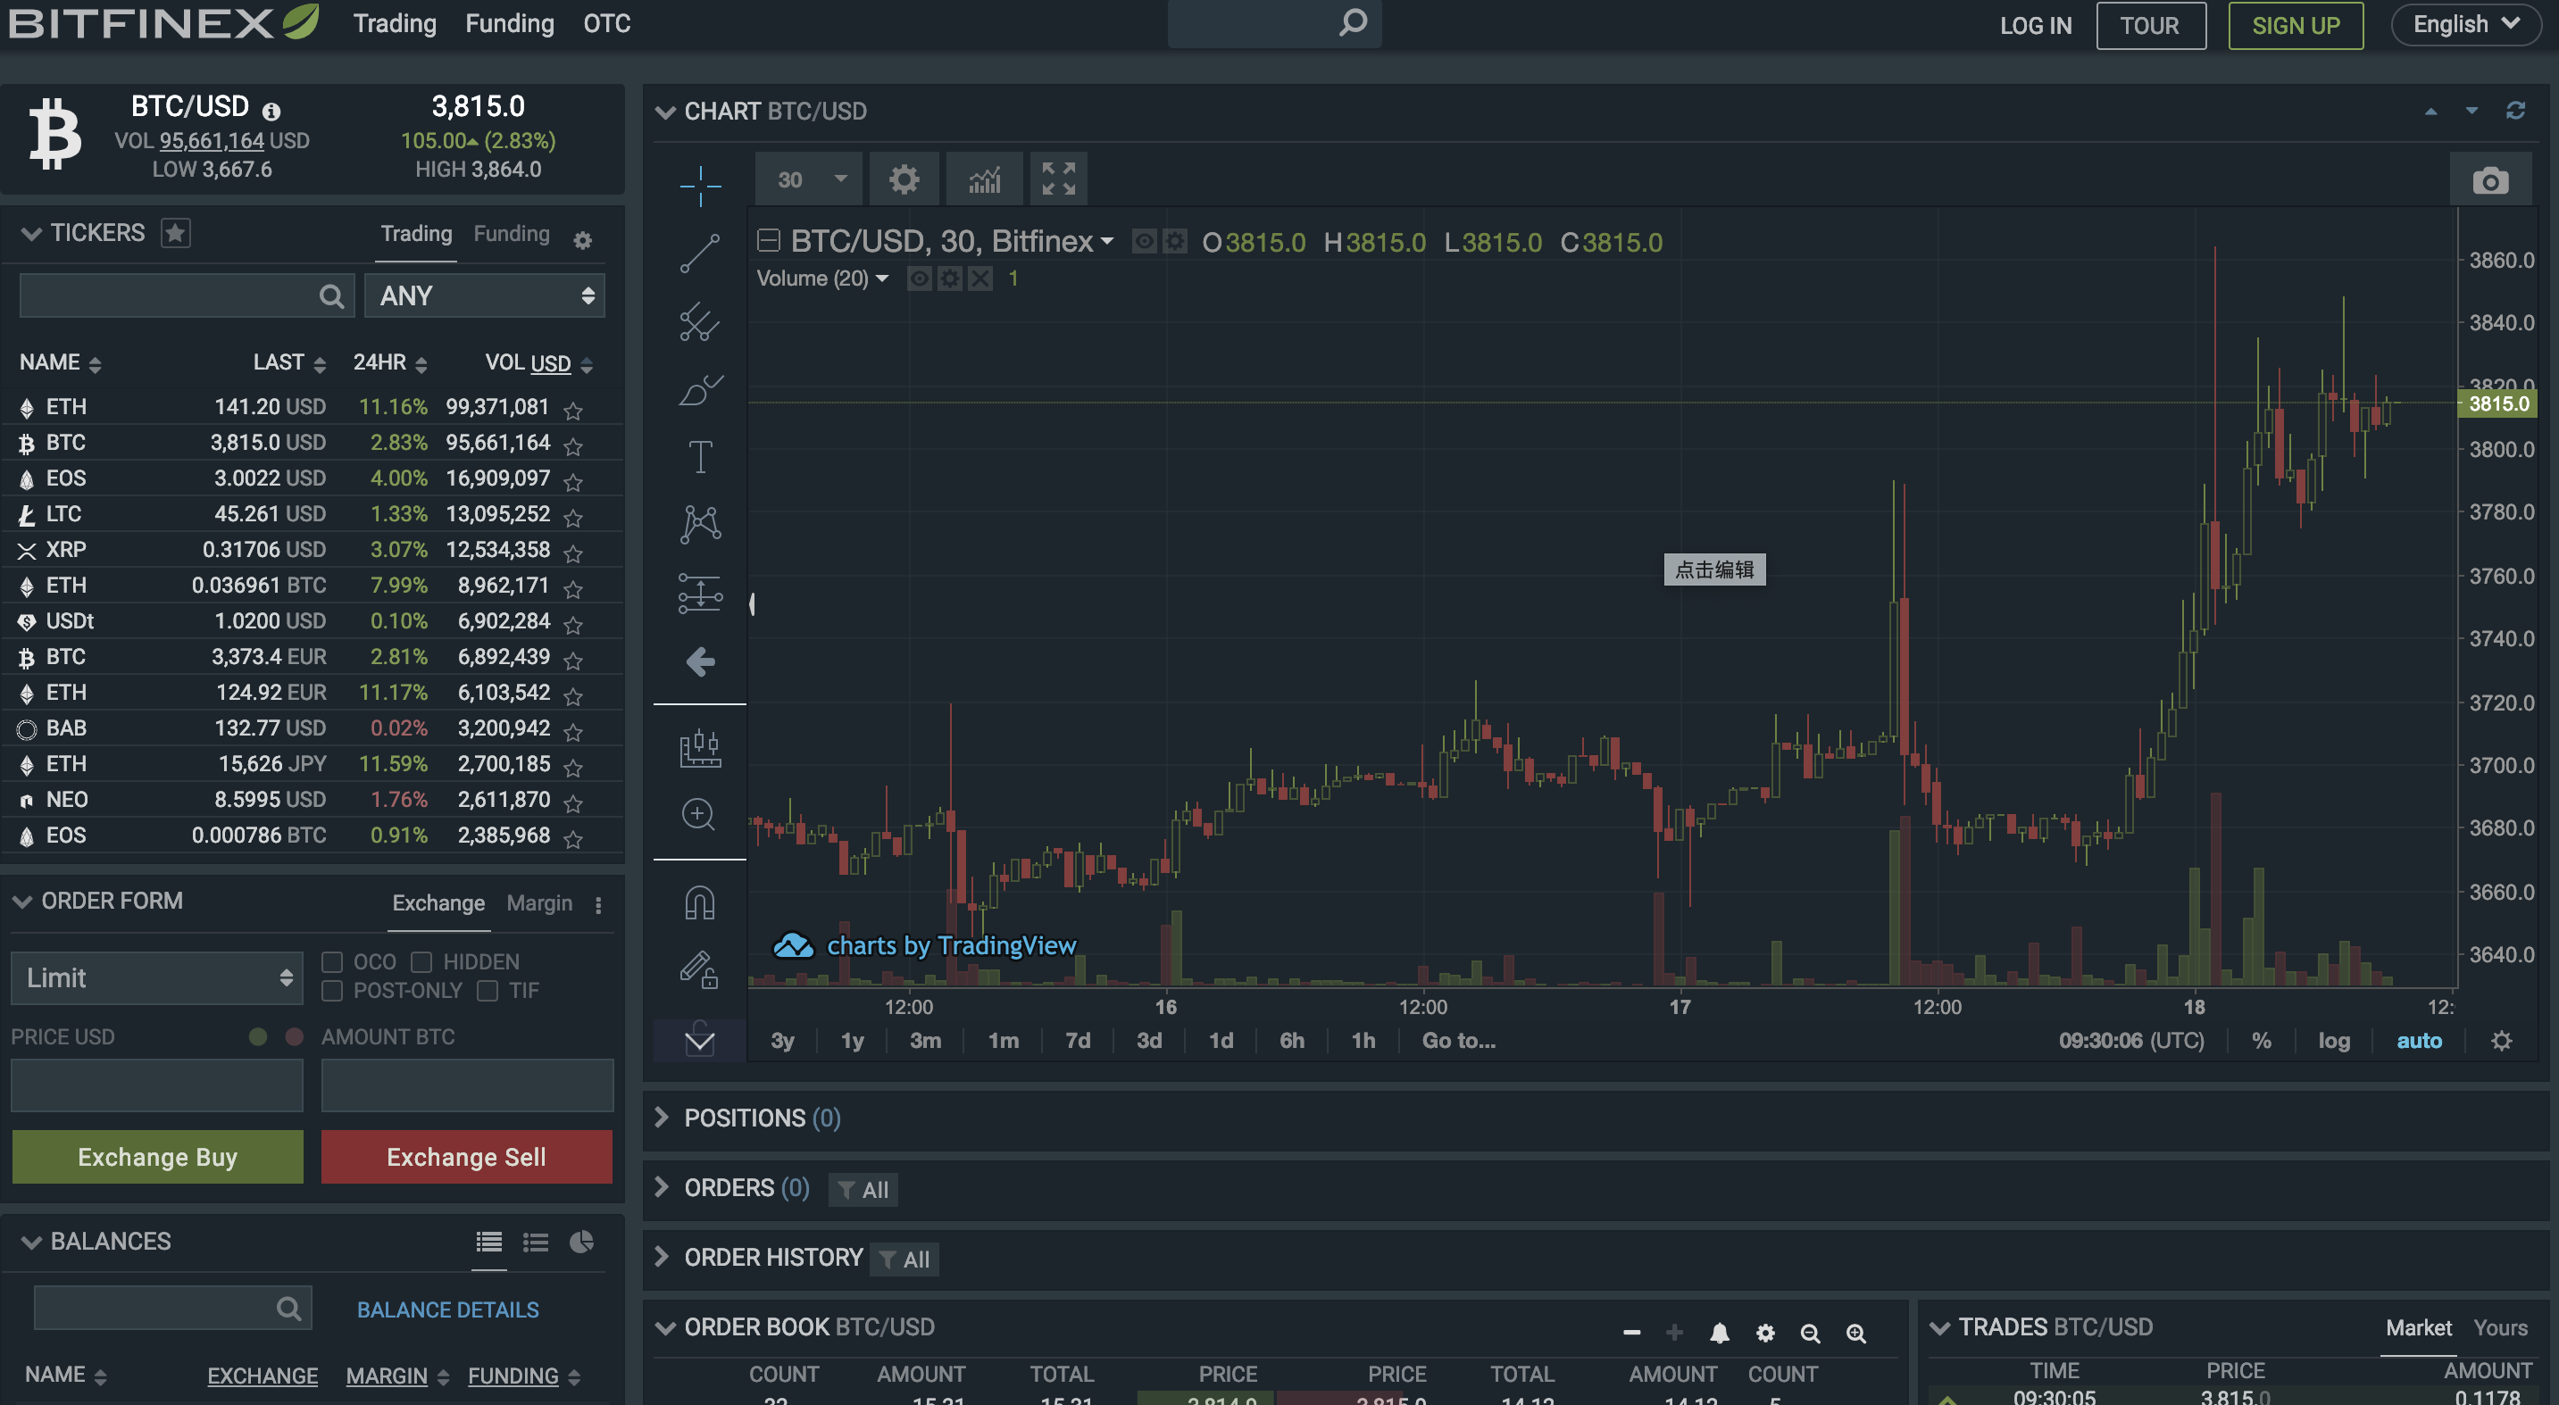The image size is (2559, 1405).
Task: Select the Text annotation tool
Action: pos(700,457)
